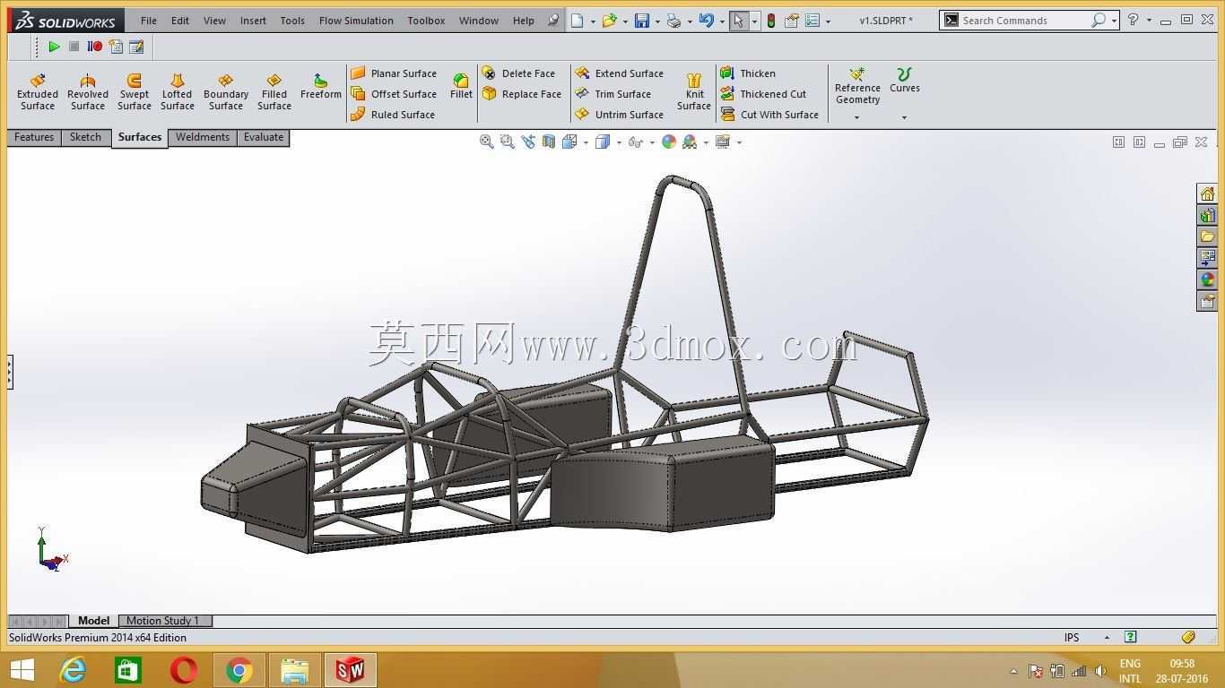Viewport: 1225px width, 688px height.
Task: Toggle the Section View icon
Action: pyautogui.click(x=548, y=142)
